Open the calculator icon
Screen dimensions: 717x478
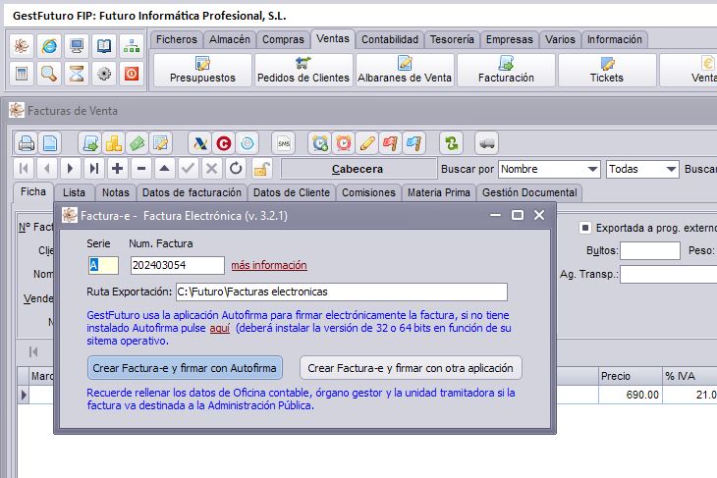point(22,73)
